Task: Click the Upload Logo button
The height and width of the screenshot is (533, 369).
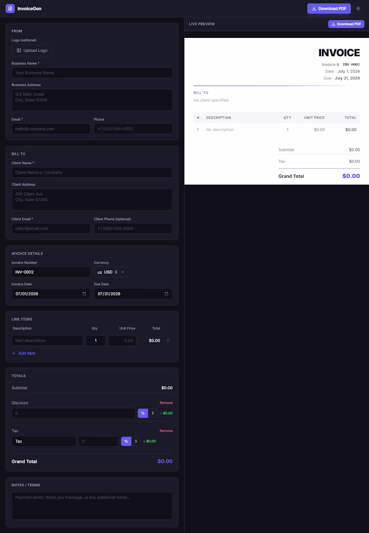Action: click(32, 50)
